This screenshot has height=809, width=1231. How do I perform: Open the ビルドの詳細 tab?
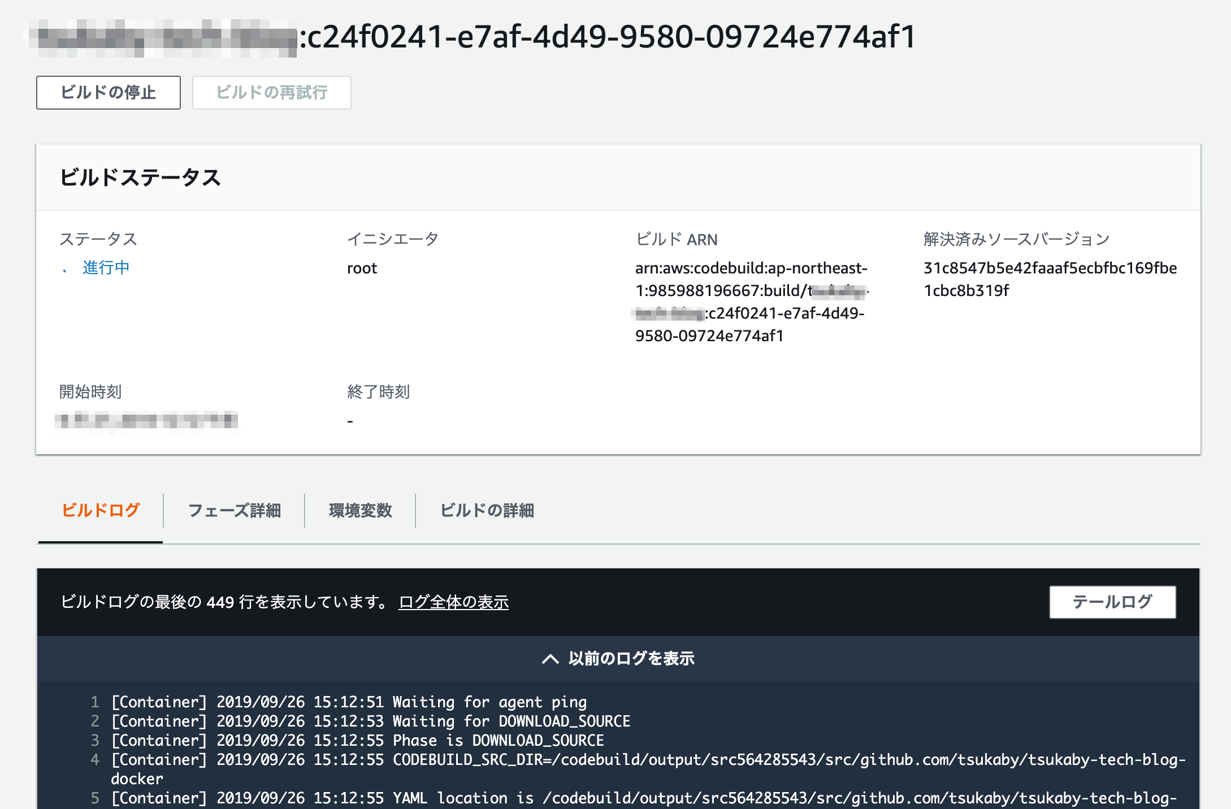tap(487, 510)
